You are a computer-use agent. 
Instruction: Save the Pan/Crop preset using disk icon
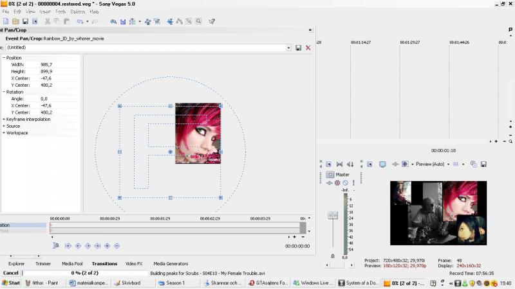pyautogui.click(x=298, y=48)
